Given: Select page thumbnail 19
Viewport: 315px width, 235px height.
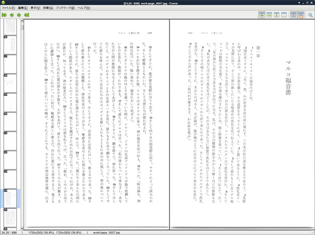Looking at the screenshot, I should 10,103.
